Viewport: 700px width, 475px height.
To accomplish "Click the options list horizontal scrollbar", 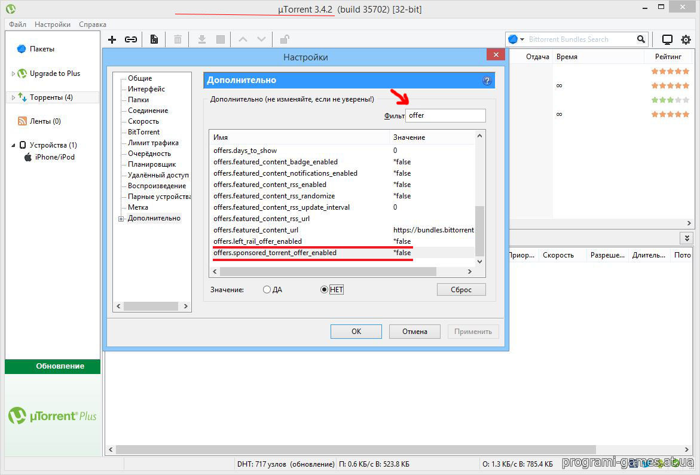I will [x=328, y=271].
